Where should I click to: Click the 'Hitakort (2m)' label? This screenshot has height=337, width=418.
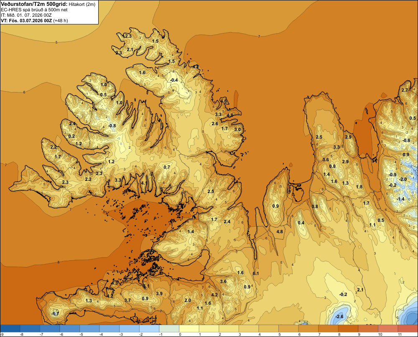pos(82,4)
